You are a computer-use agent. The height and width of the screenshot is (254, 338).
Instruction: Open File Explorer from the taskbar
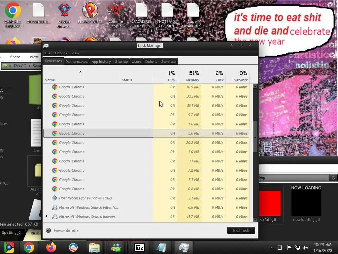click(x=94, y=247)
